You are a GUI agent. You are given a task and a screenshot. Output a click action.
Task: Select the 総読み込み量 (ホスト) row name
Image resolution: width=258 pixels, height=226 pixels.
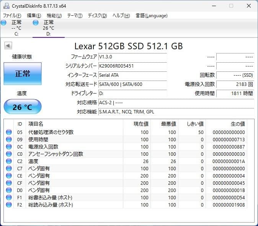pos(51,205)
